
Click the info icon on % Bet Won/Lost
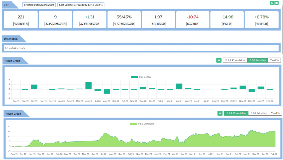pyautogui.click(x=133, y=24)
